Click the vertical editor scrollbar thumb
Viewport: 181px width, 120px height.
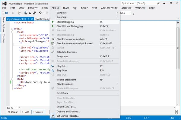(x=178, y=48)
